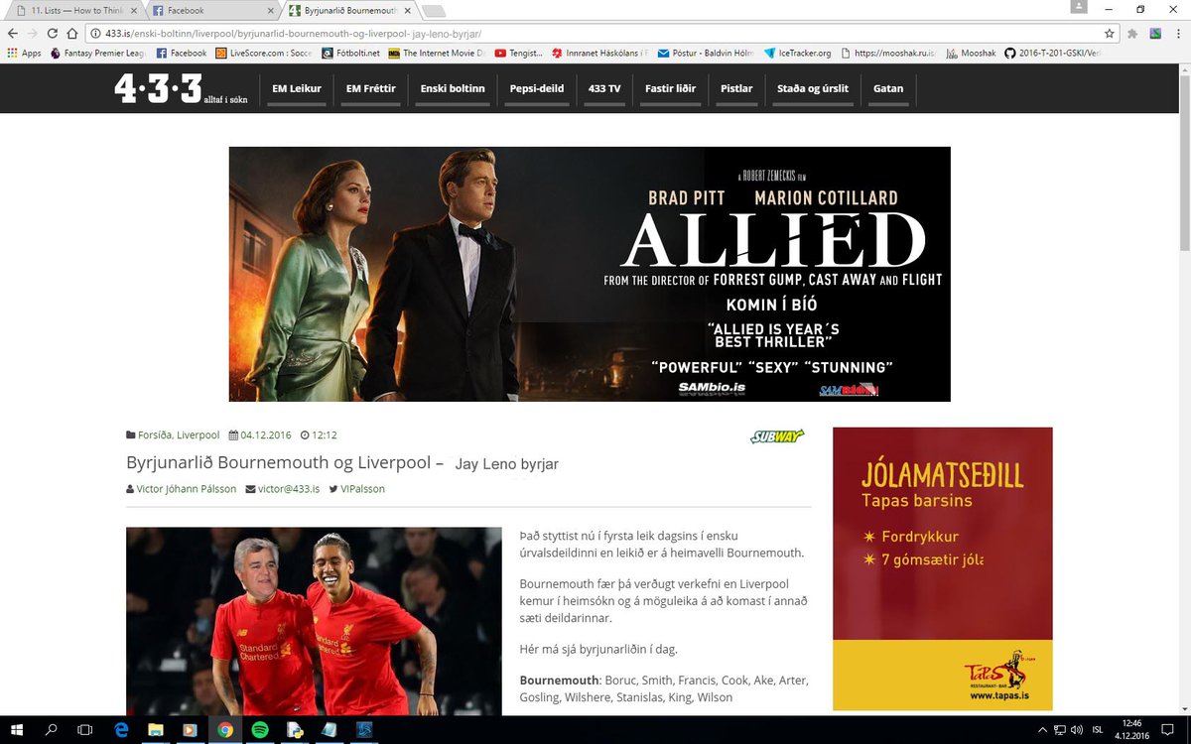The width and height of the screenshot is (1191, 744).
Task: Click the Mooshak bookmark
Action: [971, 53]
